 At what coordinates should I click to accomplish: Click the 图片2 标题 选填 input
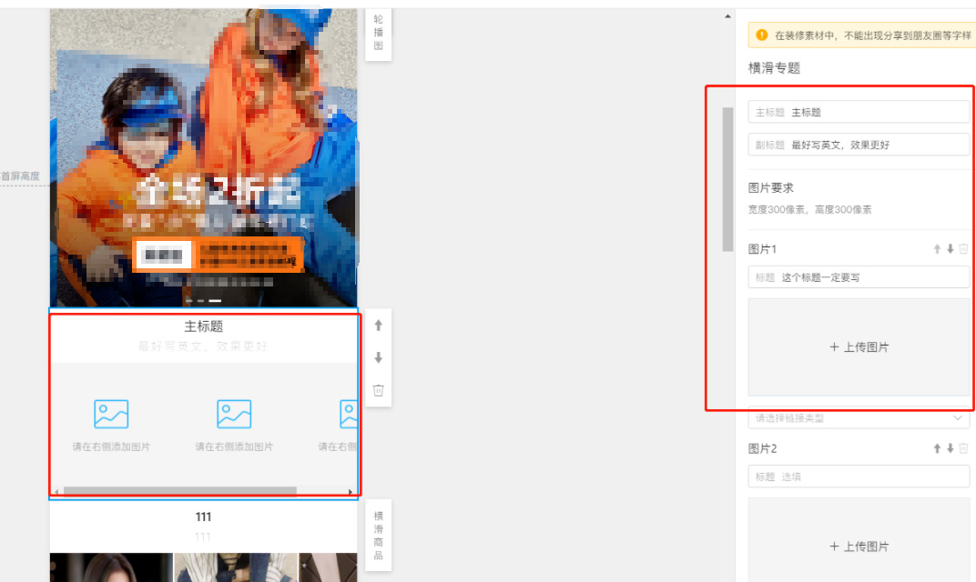857,476
